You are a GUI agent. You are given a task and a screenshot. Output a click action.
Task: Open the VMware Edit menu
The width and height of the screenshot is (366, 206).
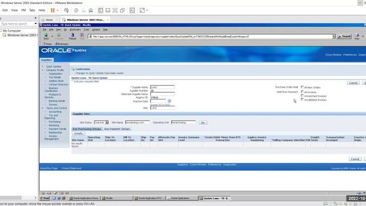pos(5,10)
